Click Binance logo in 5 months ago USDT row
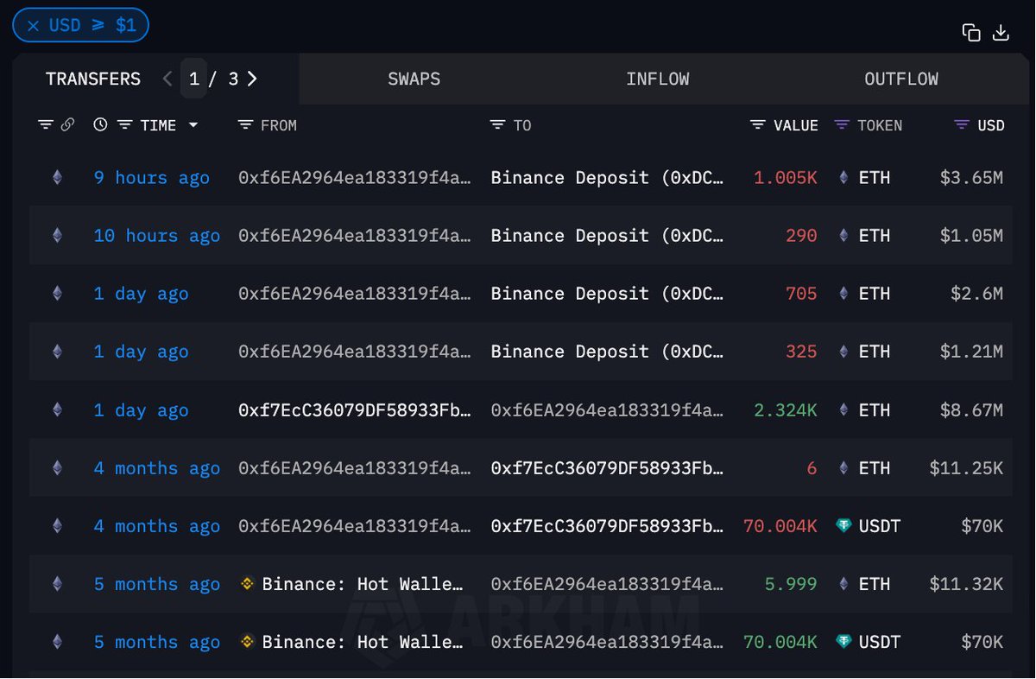 (247, 642)
